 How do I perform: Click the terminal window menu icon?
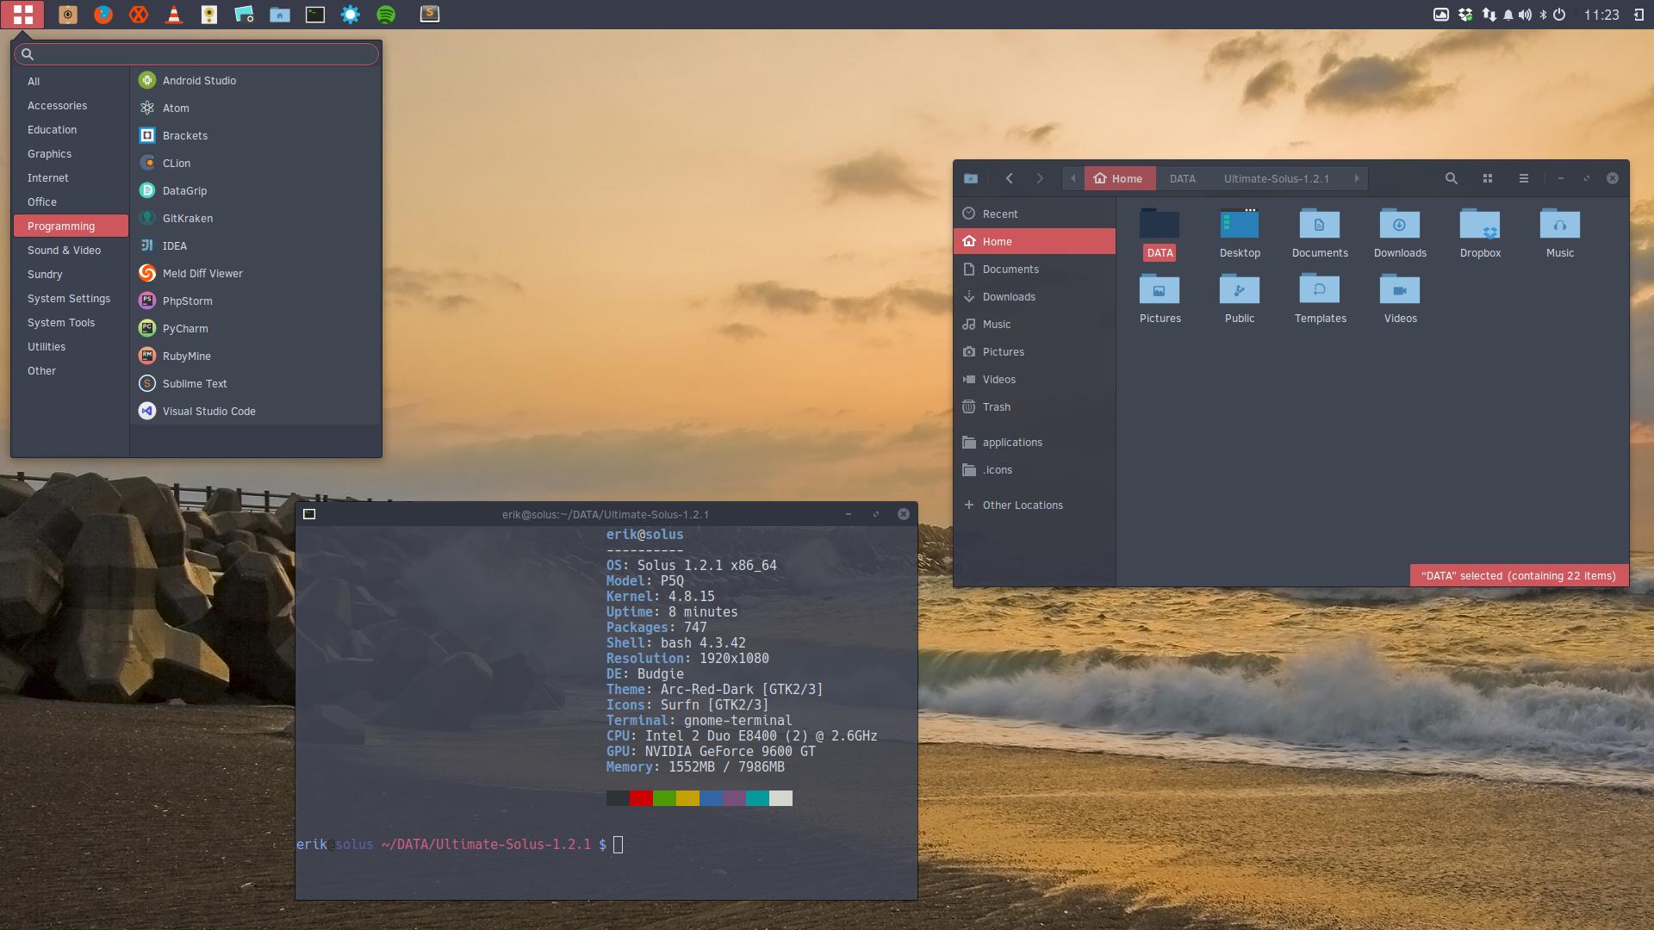(x=309, y=514)
